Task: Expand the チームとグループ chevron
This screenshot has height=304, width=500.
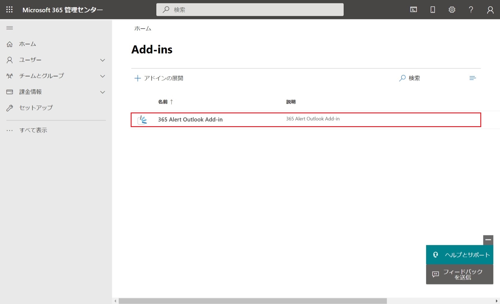Action: coord(103,76)
